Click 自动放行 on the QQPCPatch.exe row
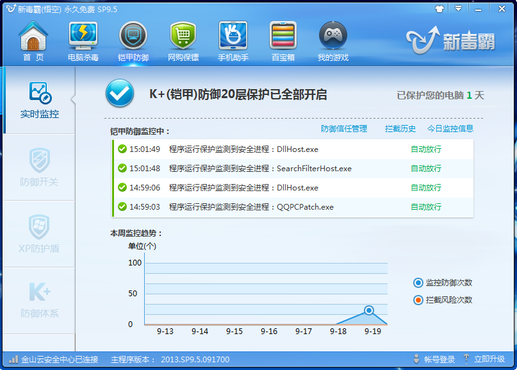 coord(426,207)
